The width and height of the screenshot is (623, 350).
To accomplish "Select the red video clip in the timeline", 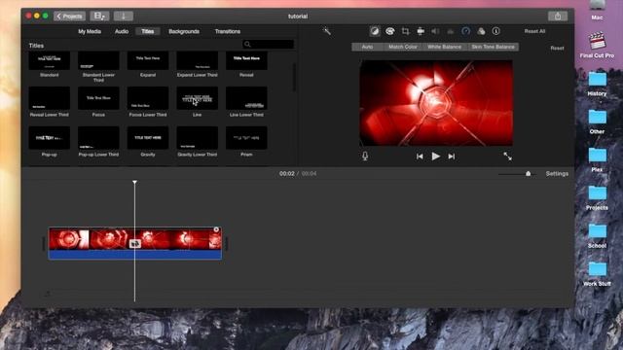I will tap(135, 238).
